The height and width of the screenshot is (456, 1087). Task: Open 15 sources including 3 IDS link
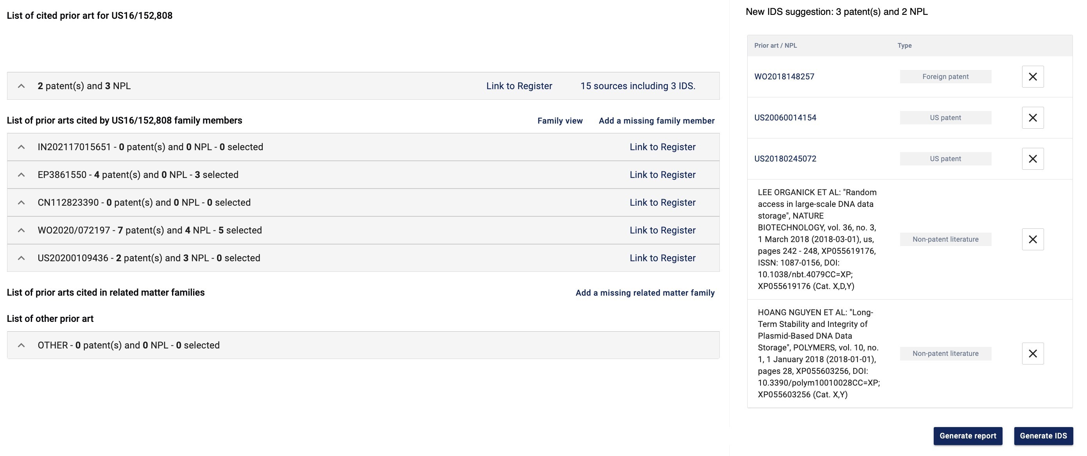click(638, 86)
